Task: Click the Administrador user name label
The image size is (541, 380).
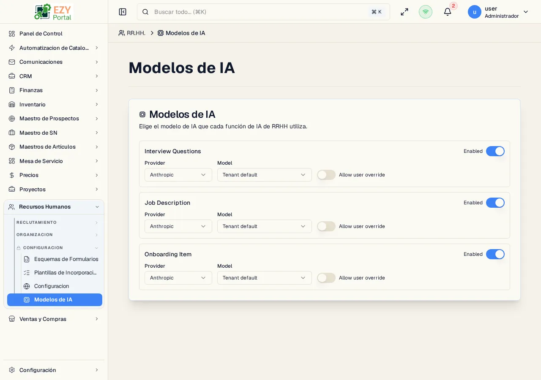Action: pyautogui.click(x=502, y=16)
